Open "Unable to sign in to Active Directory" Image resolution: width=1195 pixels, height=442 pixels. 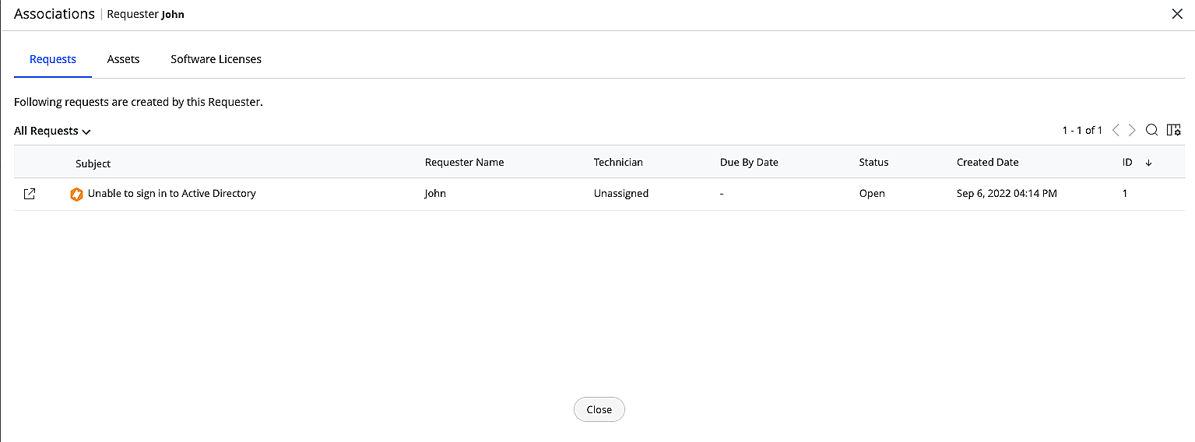pos(171,193)
